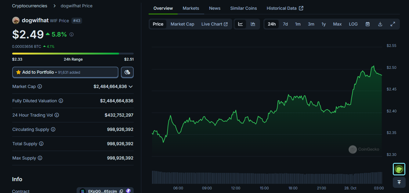Open the date range calendar picker
The width and height of the screenshot is (409, 193).
[367, 24]
